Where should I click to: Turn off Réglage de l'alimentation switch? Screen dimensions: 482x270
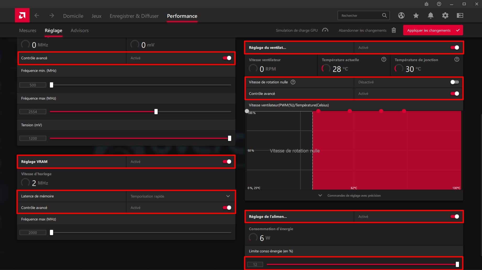pyautogui.click(x=455, y=217)
